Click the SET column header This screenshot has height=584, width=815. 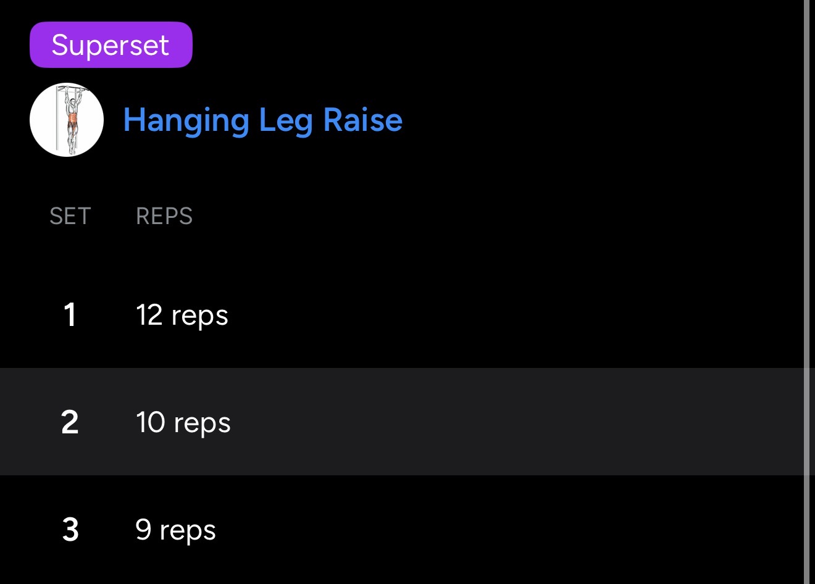(70, 217)
